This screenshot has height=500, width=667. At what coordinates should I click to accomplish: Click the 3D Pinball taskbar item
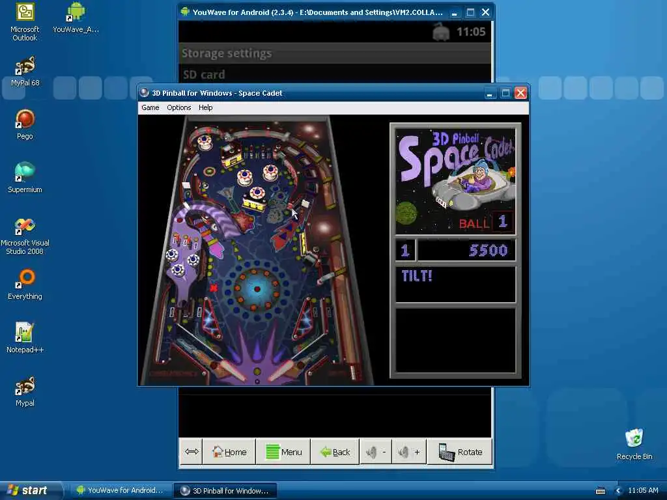point(225,491)
